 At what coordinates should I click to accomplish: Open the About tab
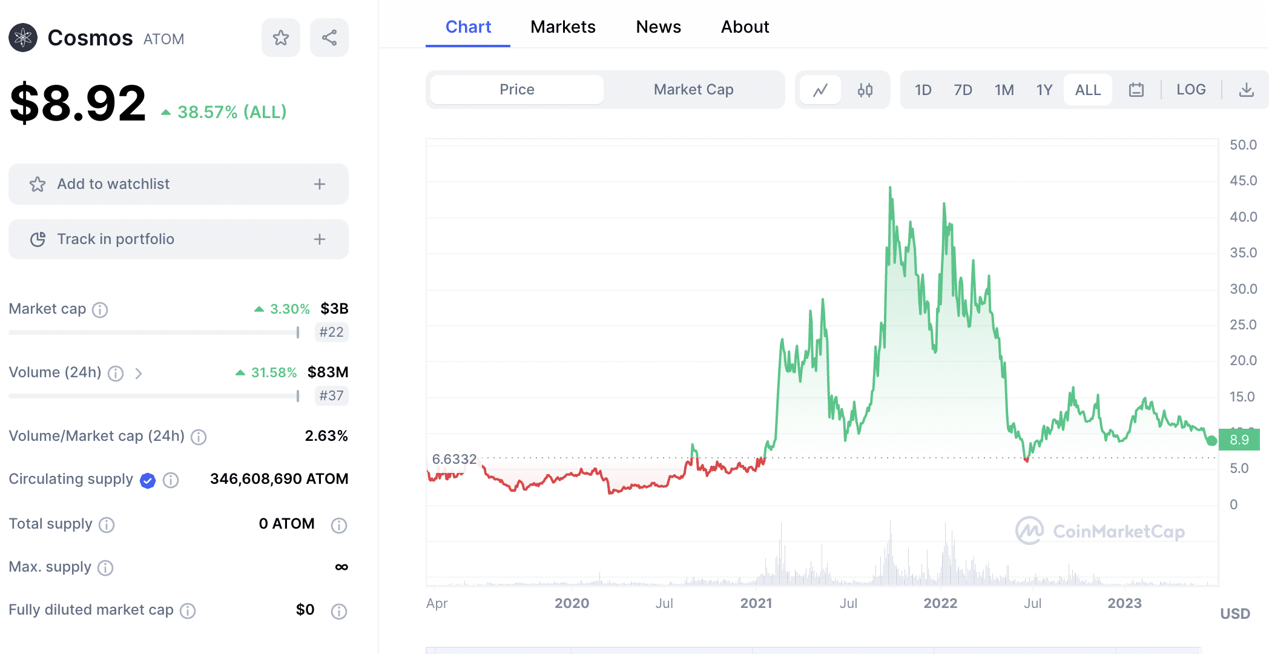click(745, 27)
